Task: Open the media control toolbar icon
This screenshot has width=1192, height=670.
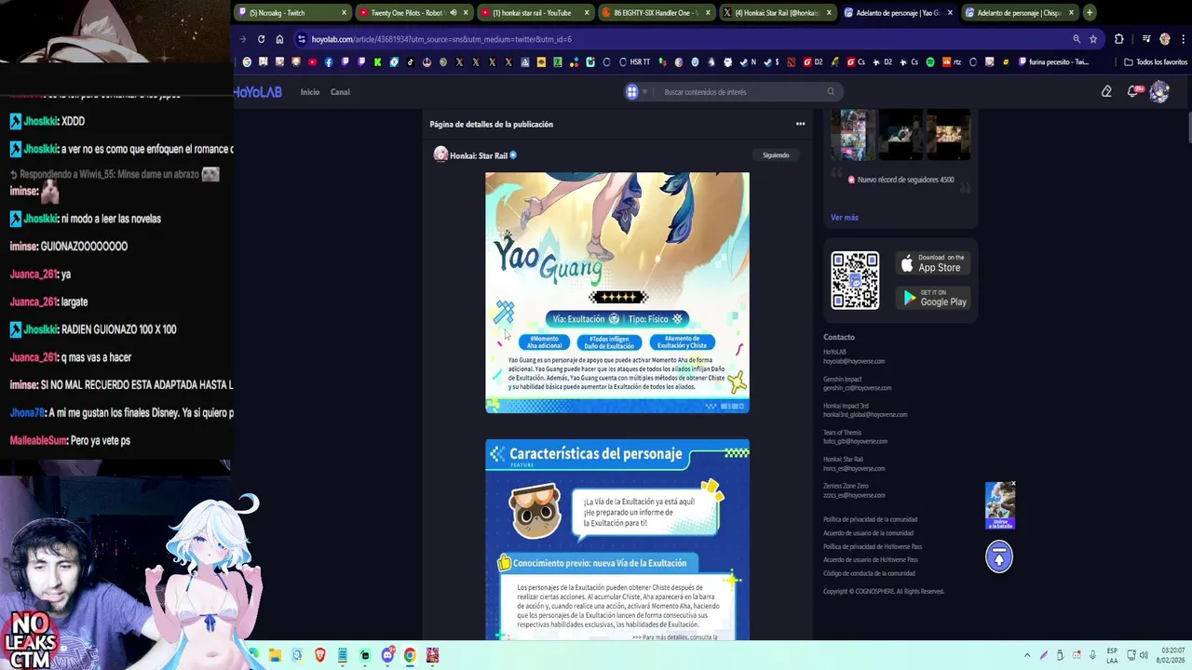Action: (x=1146, y=39)
